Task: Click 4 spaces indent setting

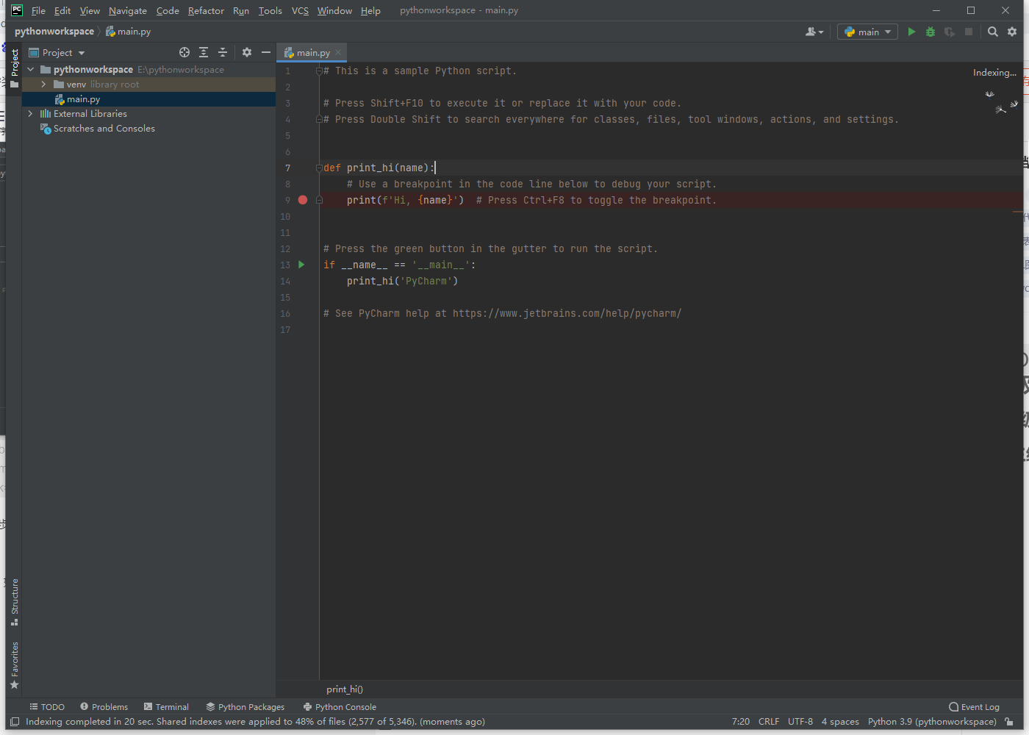Action: pyautogui.click(x=840, y=722)
